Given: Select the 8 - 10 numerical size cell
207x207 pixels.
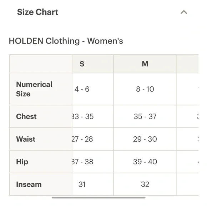Looking at the screenshot, I should tap(145, 89).
